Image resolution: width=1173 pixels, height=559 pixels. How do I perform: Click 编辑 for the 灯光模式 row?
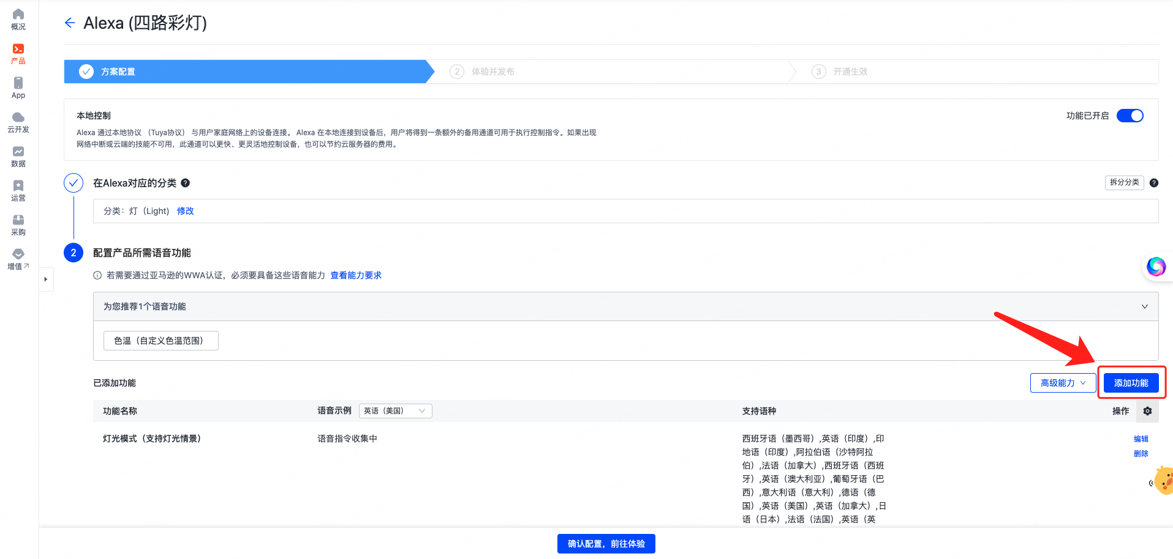point(1141,439)
